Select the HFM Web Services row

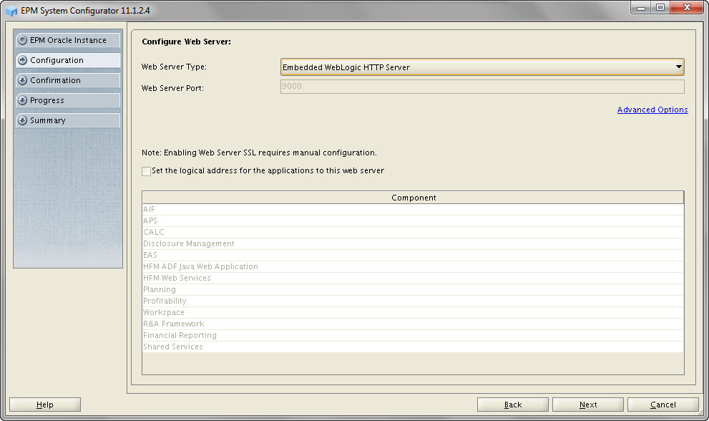click(413, 278)
